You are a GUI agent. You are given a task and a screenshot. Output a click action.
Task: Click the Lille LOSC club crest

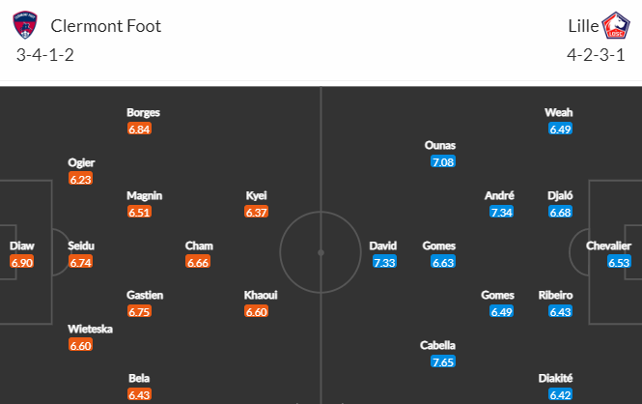(615, 25)
